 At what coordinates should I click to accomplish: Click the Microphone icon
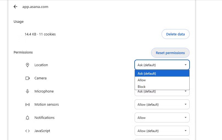tap(27, 91)
